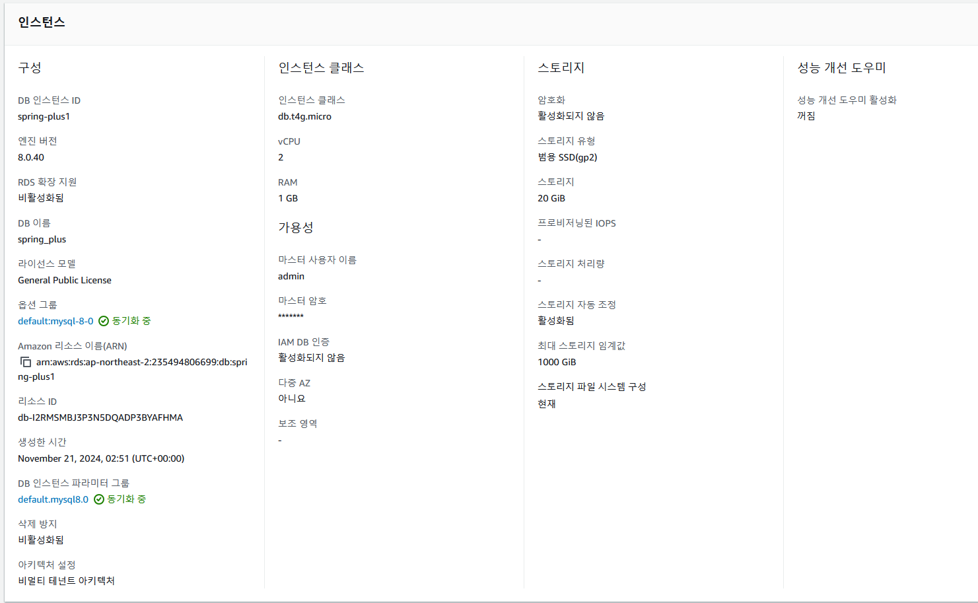Click the 스토리지 파일 시스템 구성 label

pos(592,386)
